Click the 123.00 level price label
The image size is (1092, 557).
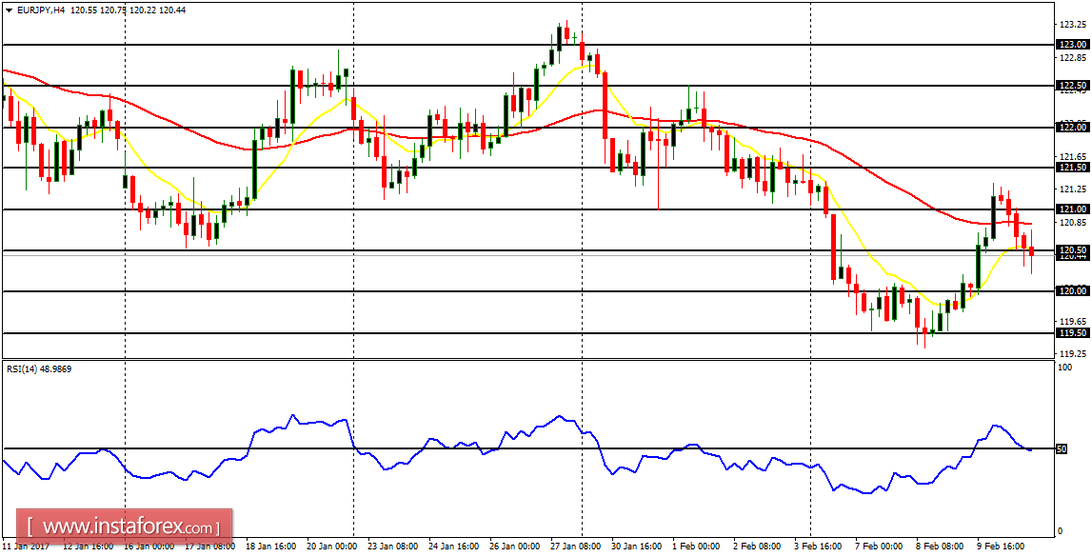pos(1073,45)
